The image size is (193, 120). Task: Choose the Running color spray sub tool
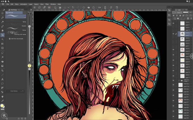click(16, 33)
